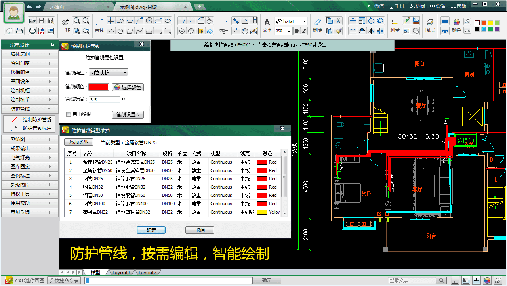The height and width of the screenshot is (286, 507).
Task: Toggle bold text formatting
Action: [x=297, y=31]
